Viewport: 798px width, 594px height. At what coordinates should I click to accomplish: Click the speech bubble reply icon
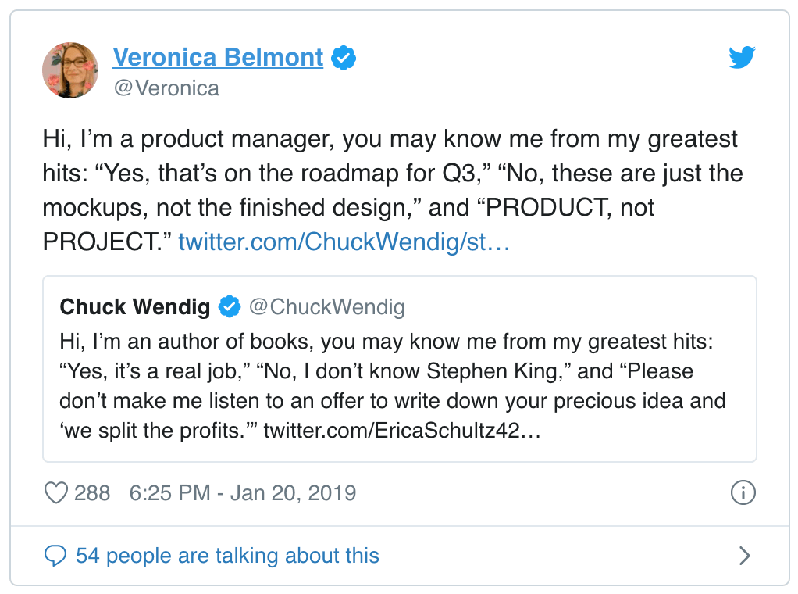[55, 555]
